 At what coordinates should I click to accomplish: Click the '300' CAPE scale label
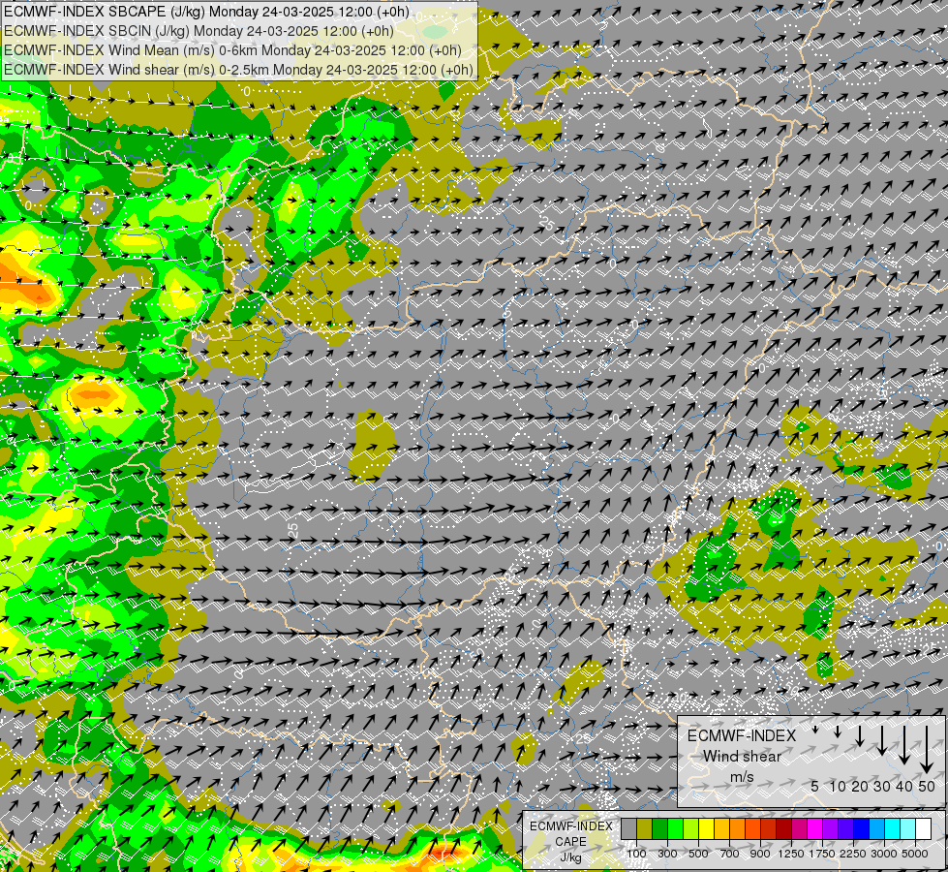(667, 854)
